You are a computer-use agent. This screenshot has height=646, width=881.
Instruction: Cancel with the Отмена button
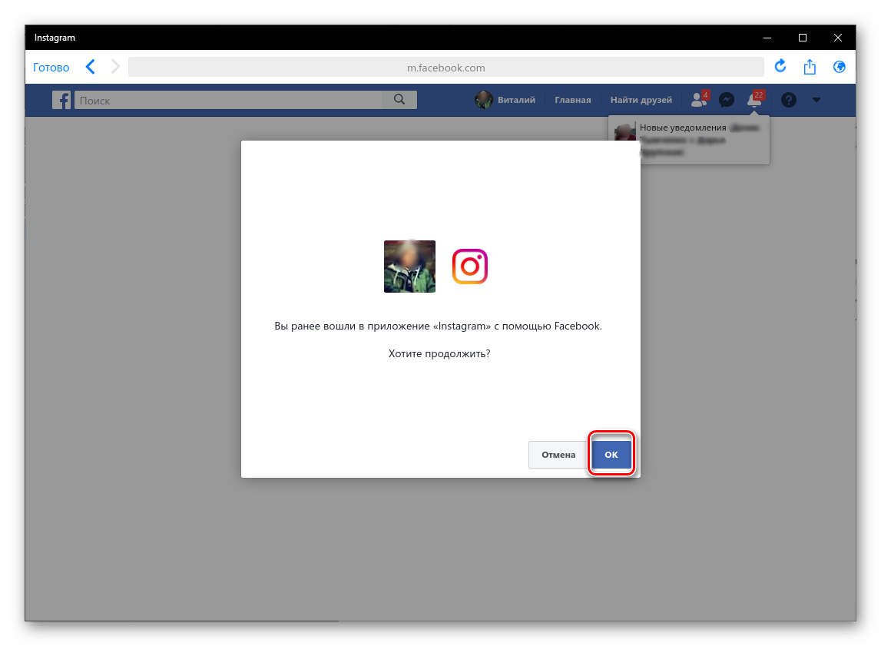tap(558, 455)
